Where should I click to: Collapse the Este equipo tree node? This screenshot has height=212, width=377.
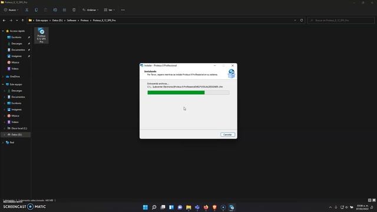point(3,84)
